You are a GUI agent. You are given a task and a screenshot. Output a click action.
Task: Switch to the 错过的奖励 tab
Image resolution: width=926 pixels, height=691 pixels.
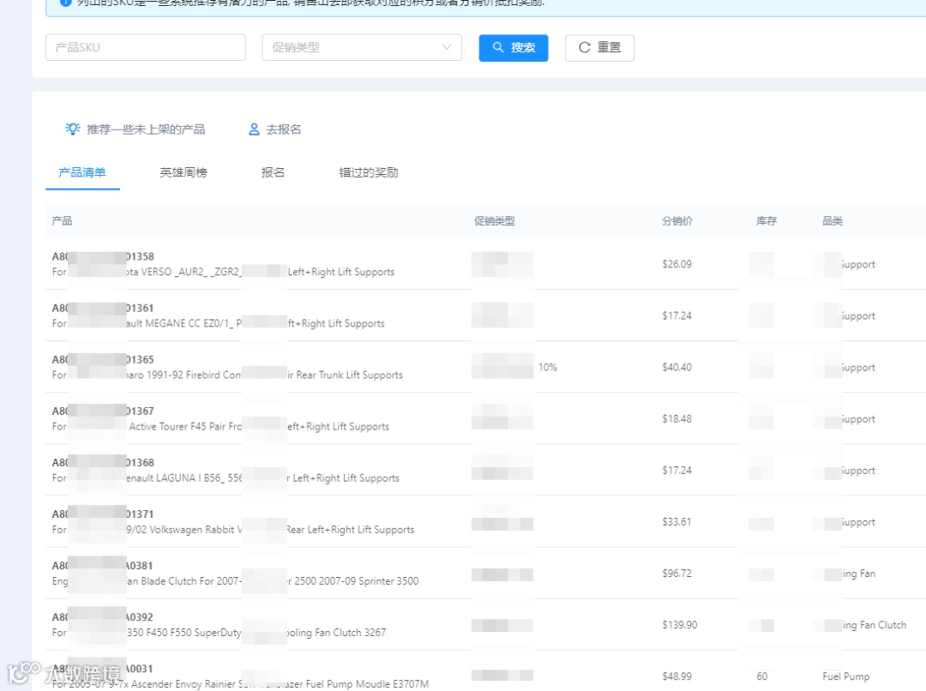click(x=369, y=172)
